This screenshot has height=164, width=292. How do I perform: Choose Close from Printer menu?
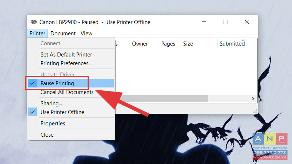point(71,135)
